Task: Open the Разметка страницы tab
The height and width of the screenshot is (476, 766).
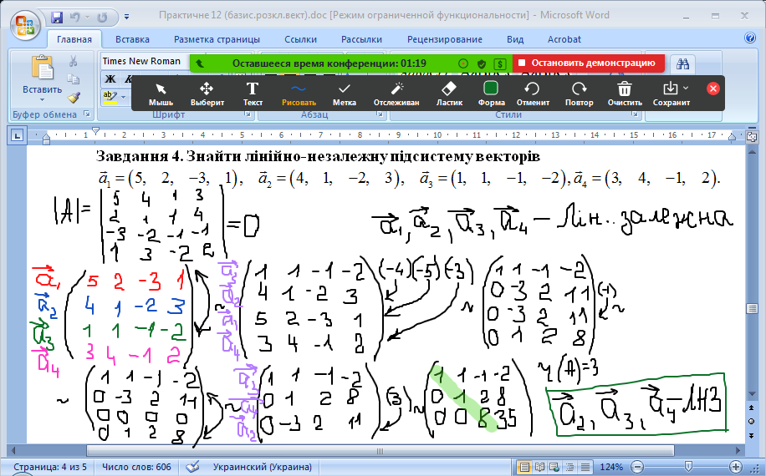Action: coord(217,39)
